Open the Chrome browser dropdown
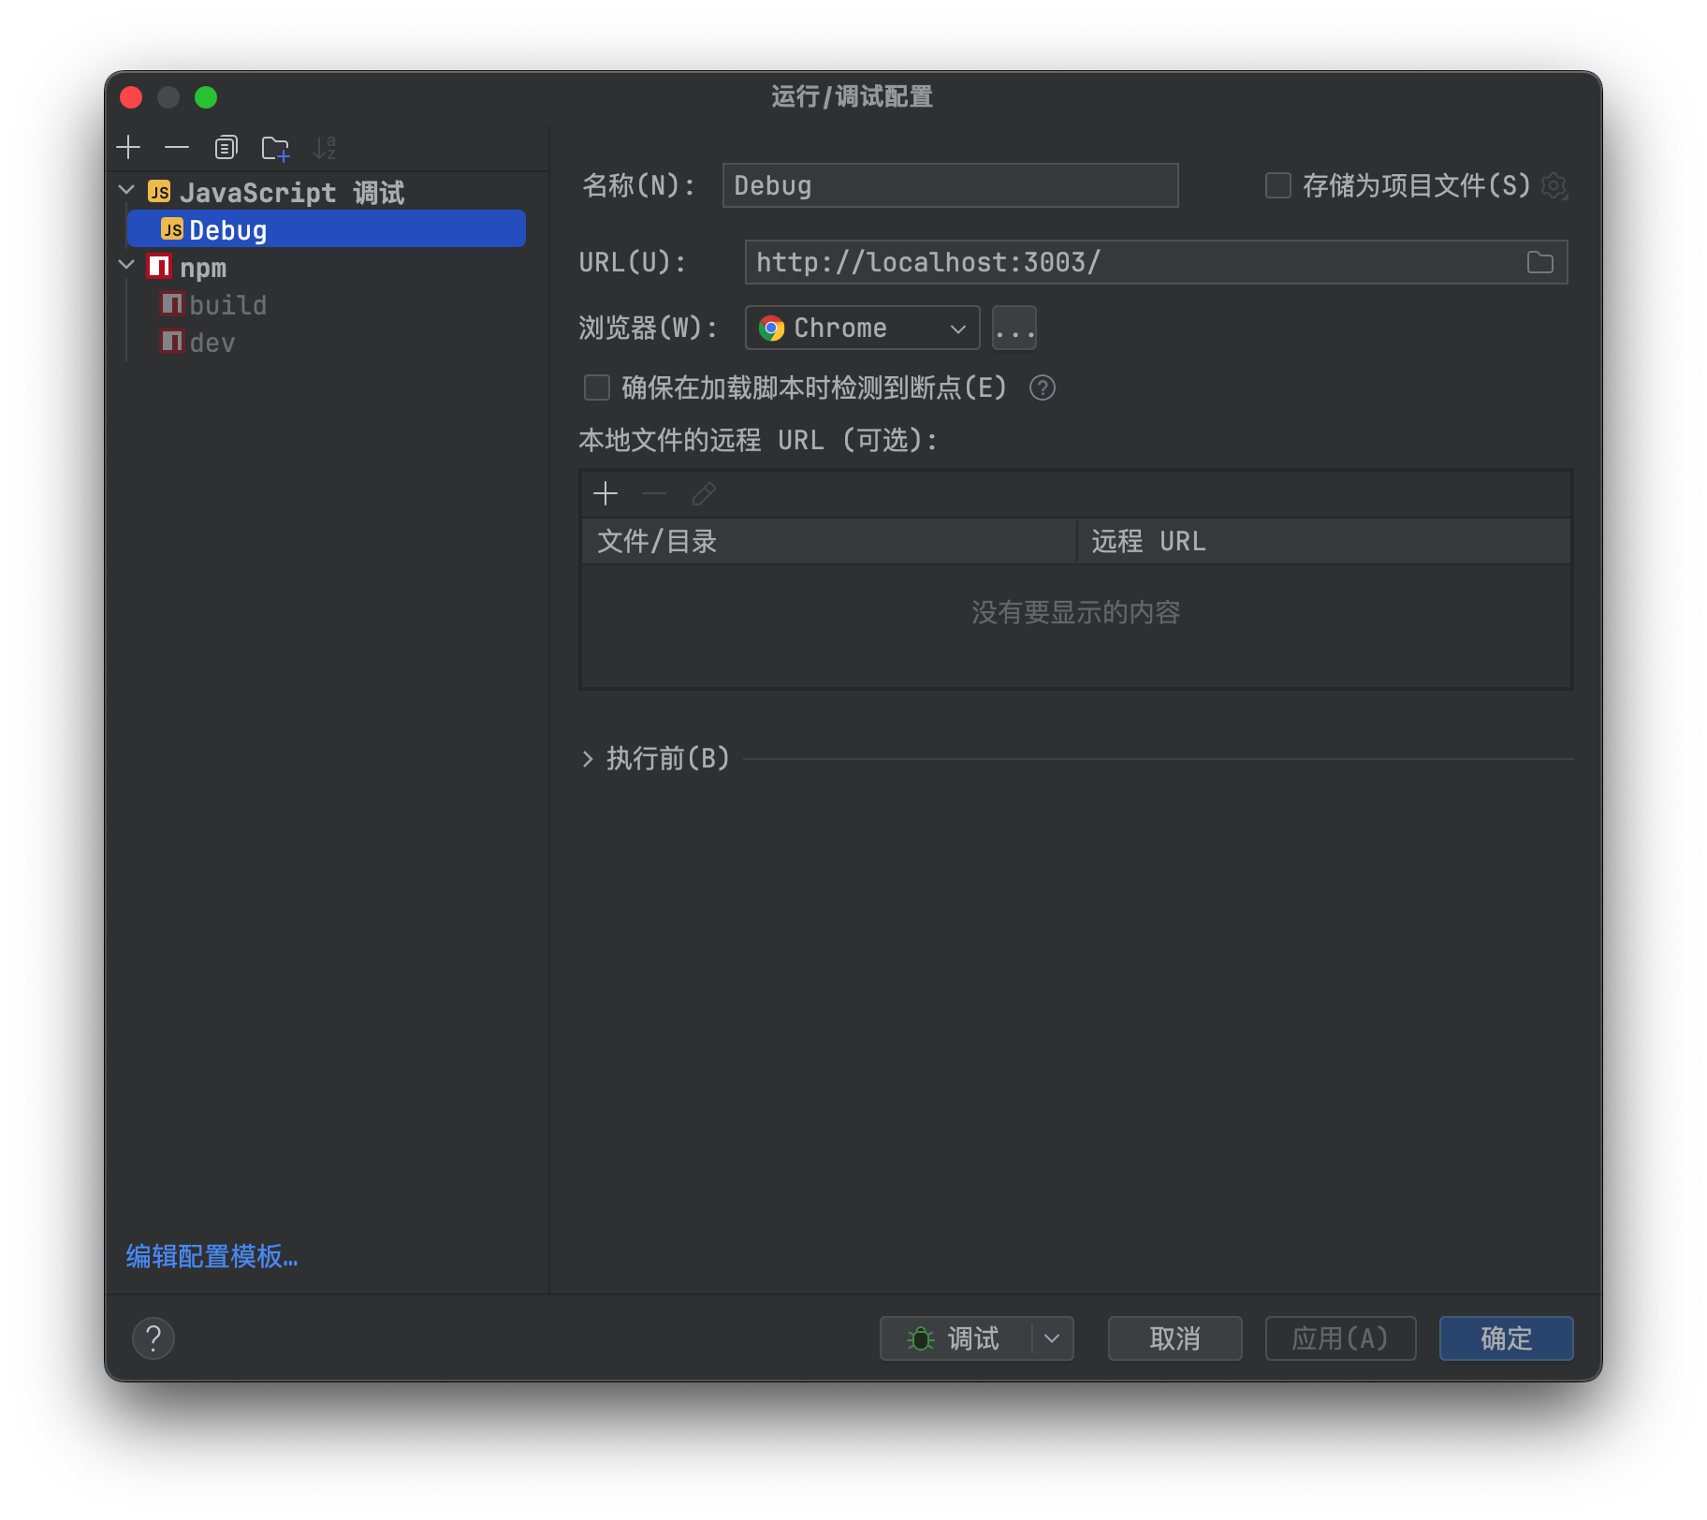This screenshot has width=1707, height=1520. click(x=862, y=329)
